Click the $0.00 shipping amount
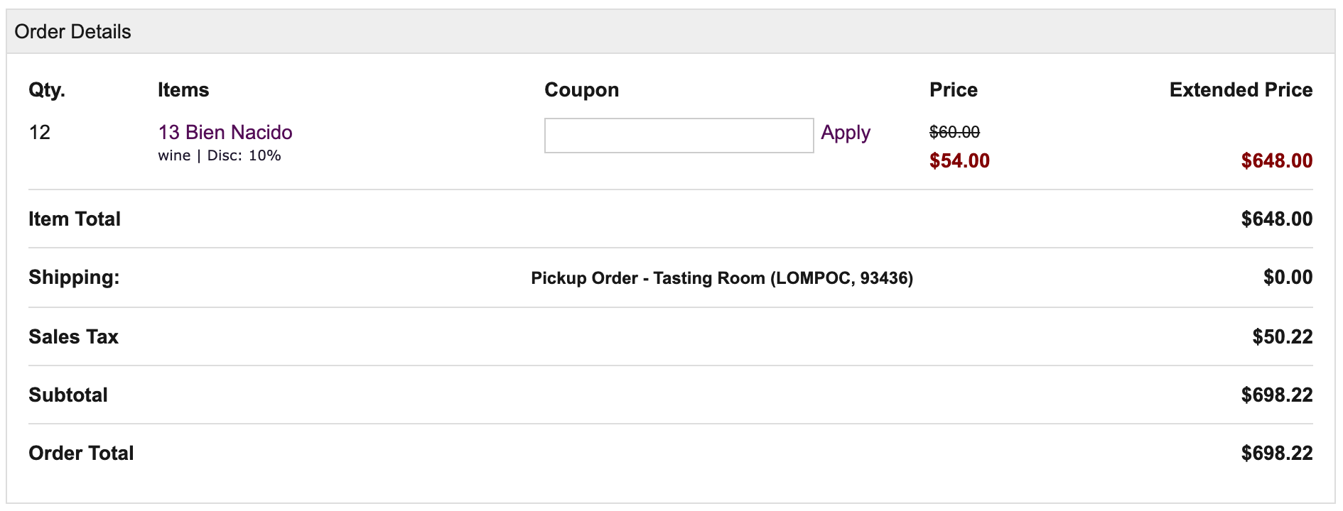The width and height of the screenshot is (1343, 511). click(x=1288, y=277)
